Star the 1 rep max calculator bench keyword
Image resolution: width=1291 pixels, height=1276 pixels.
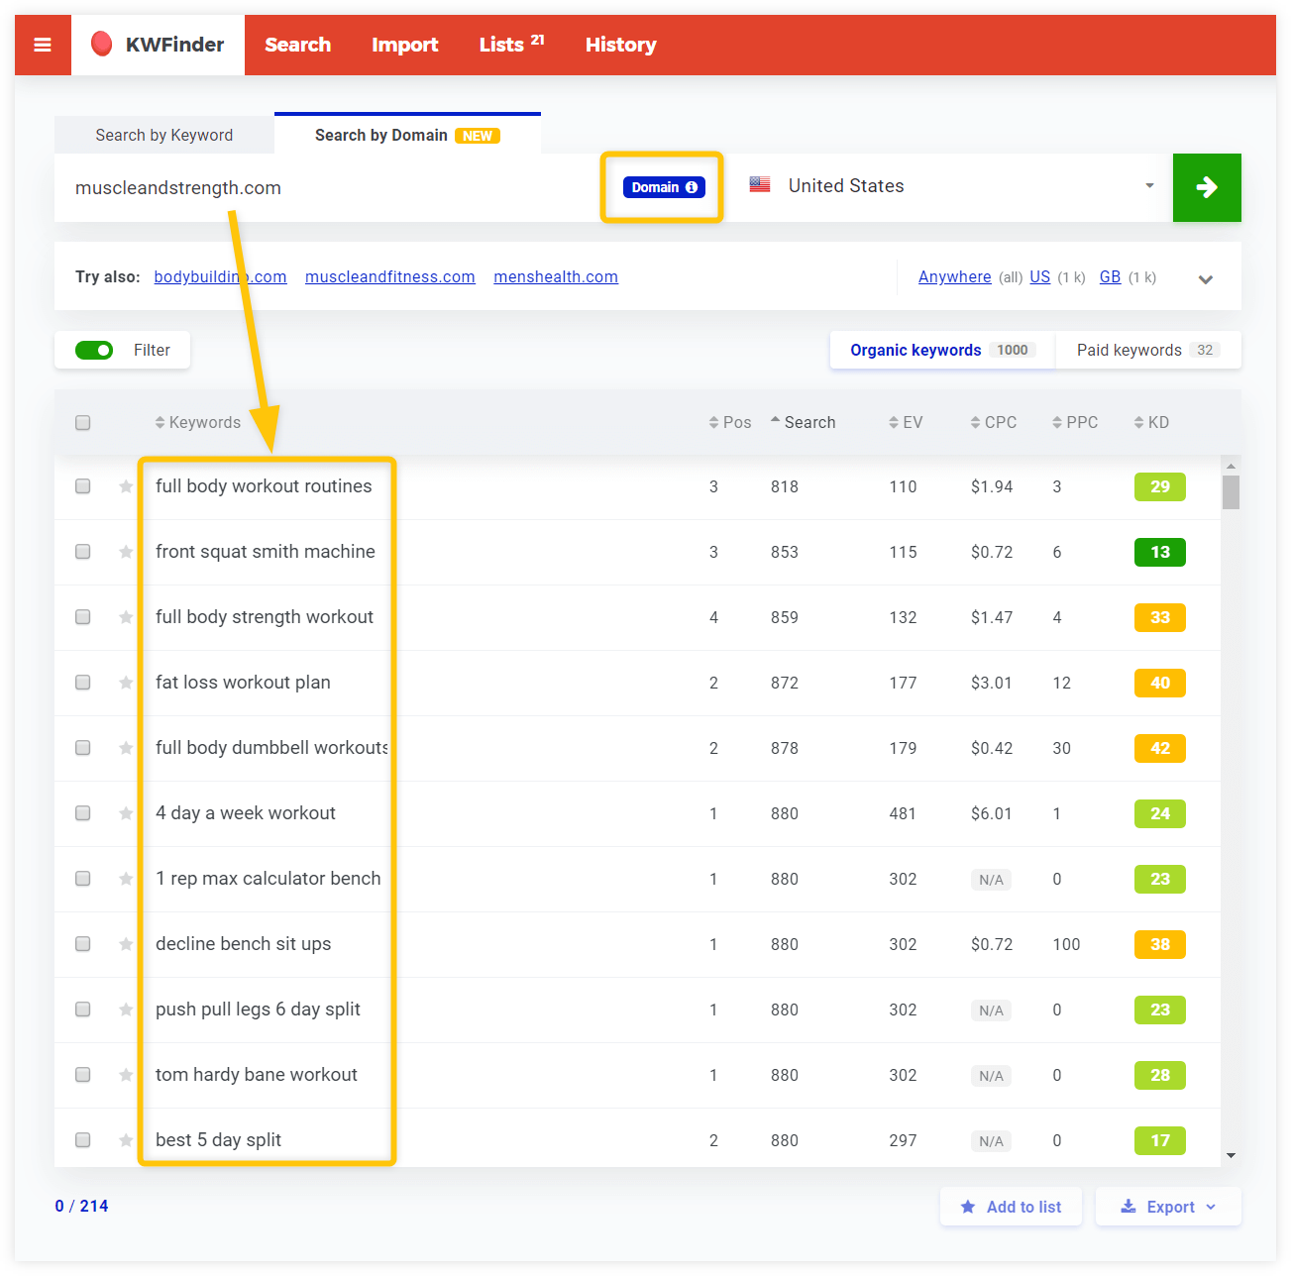point(126,879)
